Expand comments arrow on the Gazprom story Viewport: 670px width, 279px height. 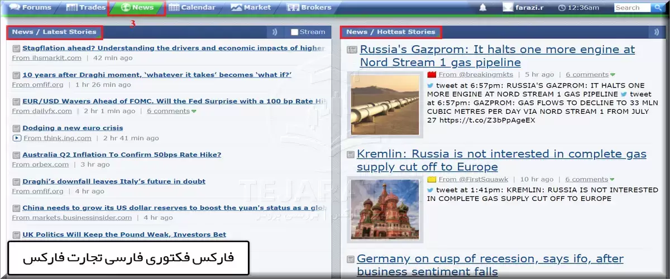click(612, 75)
